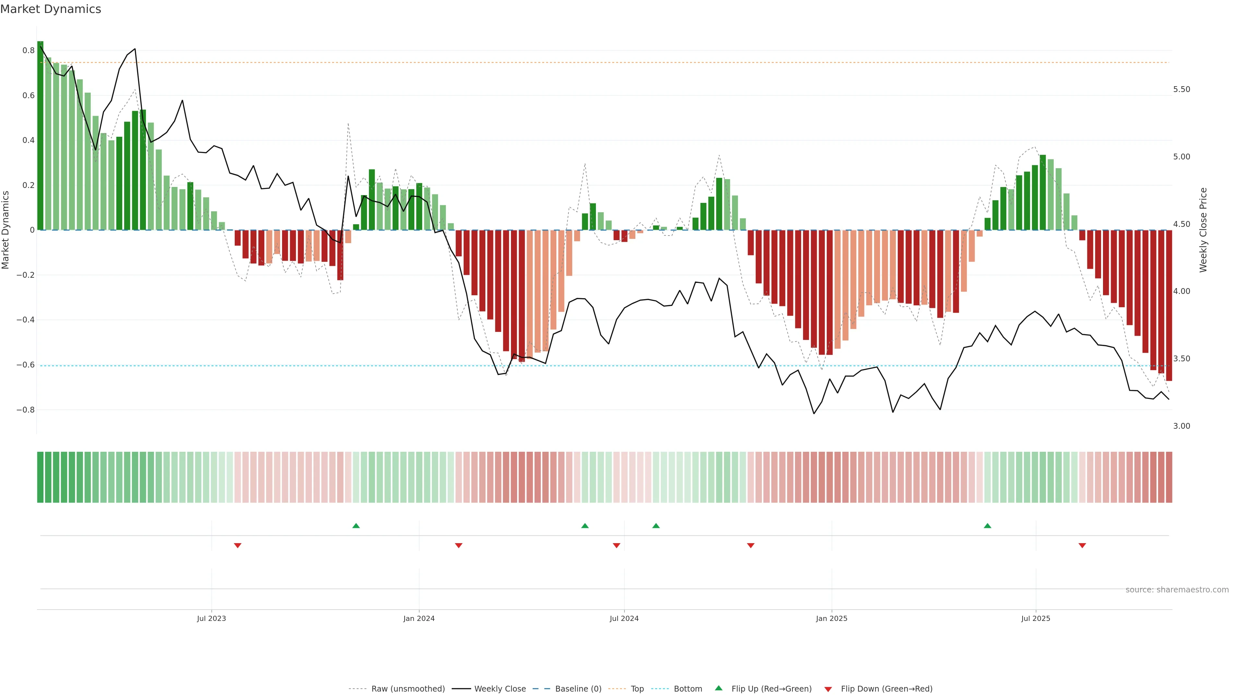Click the Jan 2024 x-axis label
This screenshot has width=1245, height=700.
[419, 618]
